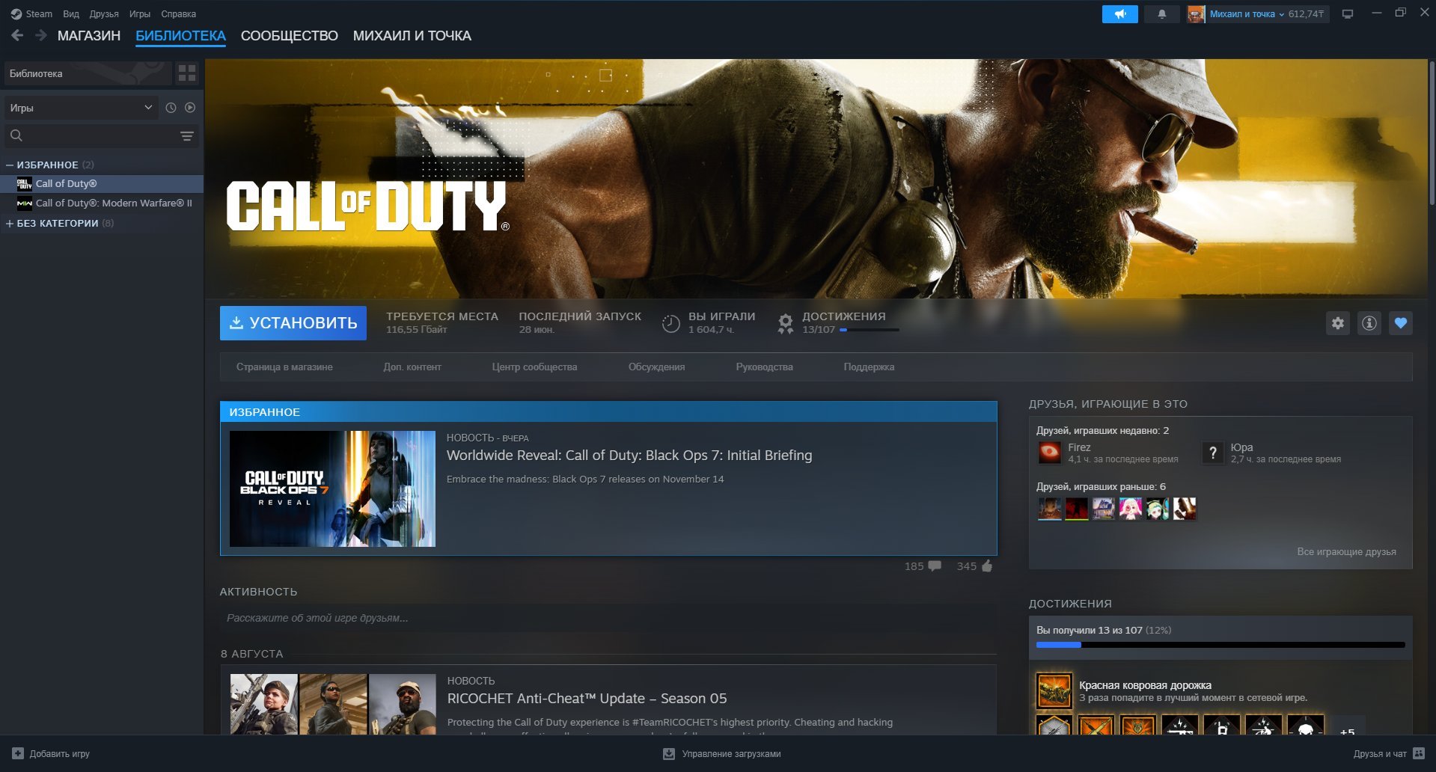This screenshot has height=772, width=1436.
Task: Show ready-to-play games filter icon
Action: click(190, 108)
